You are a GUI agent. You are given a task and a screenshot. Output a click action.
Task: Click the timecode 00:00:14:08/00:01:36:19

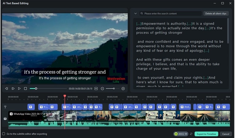click(x=80, y=89)
